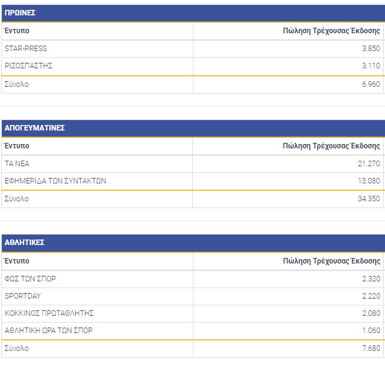Click the Έντυπο column header under ΠΡΩΙΝΕΣ
The width and height of the screenshot is (385, 378).
(17, 31)
